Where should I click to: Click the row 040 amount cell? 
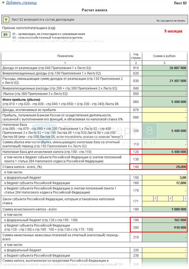[x=165, y=88]
